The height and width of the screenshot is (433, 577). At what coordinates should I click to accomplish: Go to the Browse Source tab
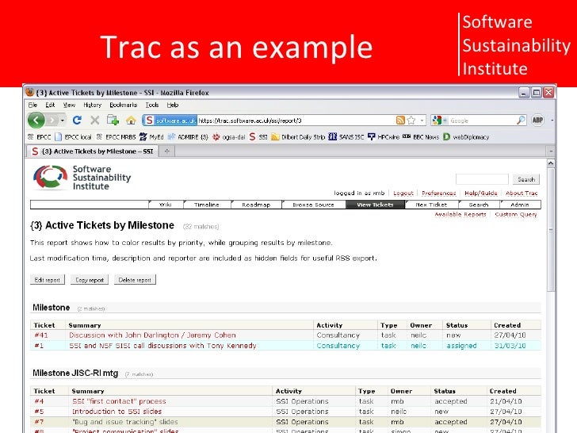[x=314, y=205]
